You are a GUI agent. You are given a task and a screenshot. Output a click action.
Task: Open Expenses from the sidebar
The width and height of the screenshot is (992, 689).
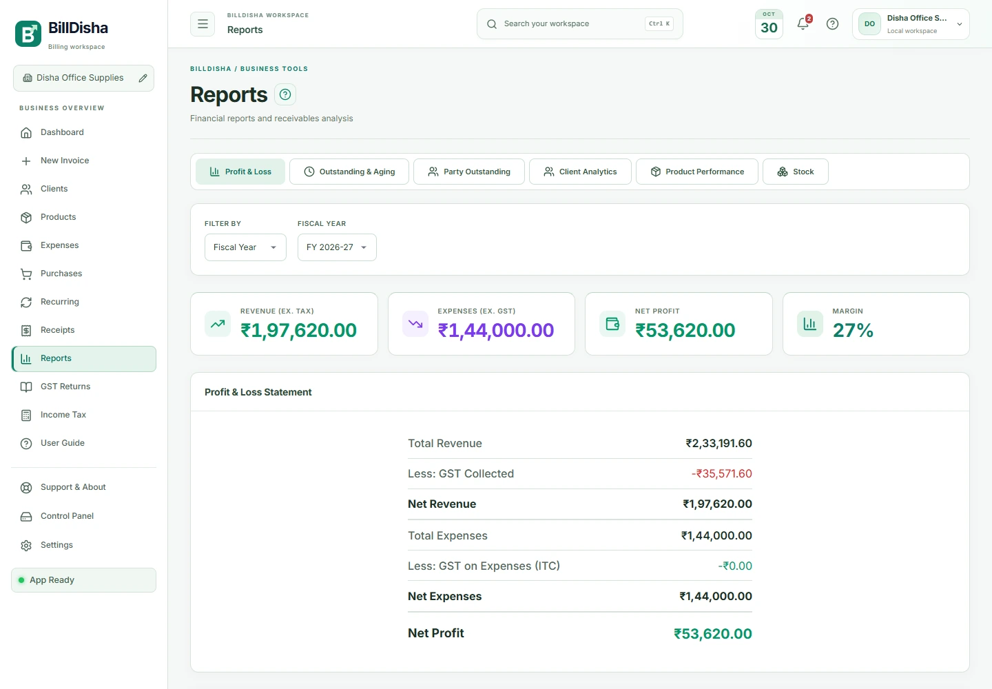click(84, 245)
